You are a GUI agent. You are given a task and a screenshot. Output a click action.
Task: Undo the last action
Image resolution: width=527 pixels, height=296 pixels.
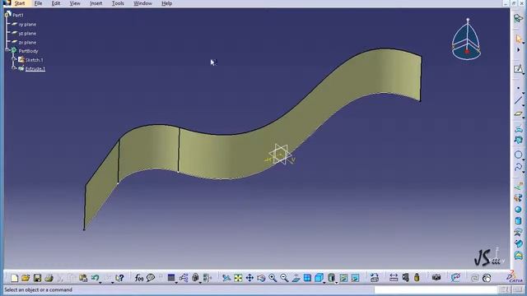[95, 278]
